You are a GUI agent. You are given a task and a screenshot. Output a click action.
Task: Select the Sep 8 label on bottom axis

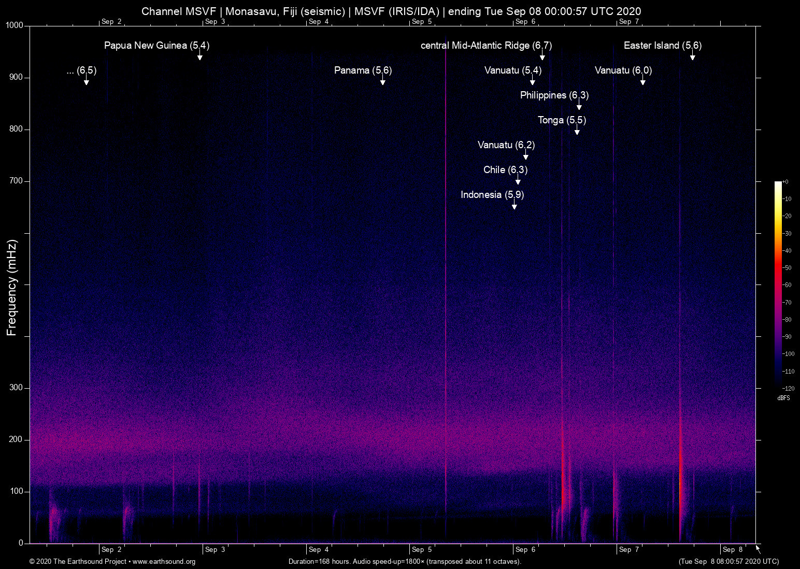pyautogui.click(x=732, y=550)
